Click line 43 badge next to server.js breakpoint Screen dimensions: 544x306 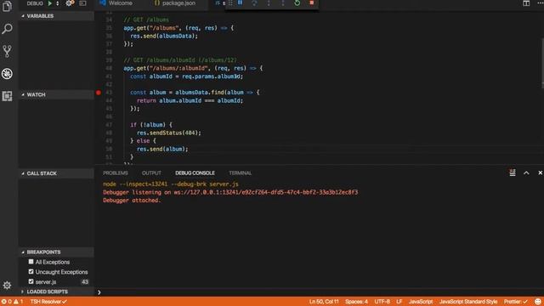[85, 281]
